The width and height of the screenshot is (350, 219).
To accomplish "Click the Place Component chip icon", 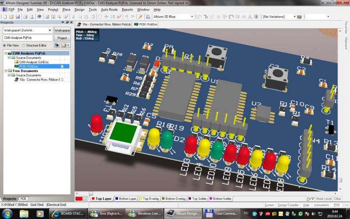I will 256,17.
